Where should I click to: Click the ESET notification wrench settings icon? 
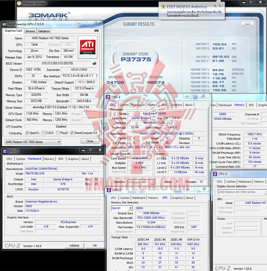[x=215, y=6]
